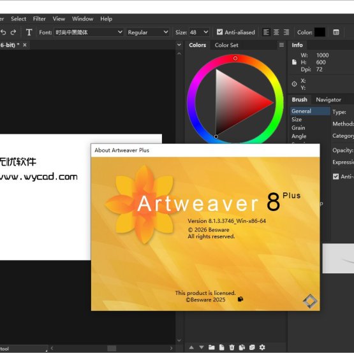The height and width of the screenshot is (353, 354).
Task: Click the black-corner marker of the triangle
Action: tap(216, 136)
